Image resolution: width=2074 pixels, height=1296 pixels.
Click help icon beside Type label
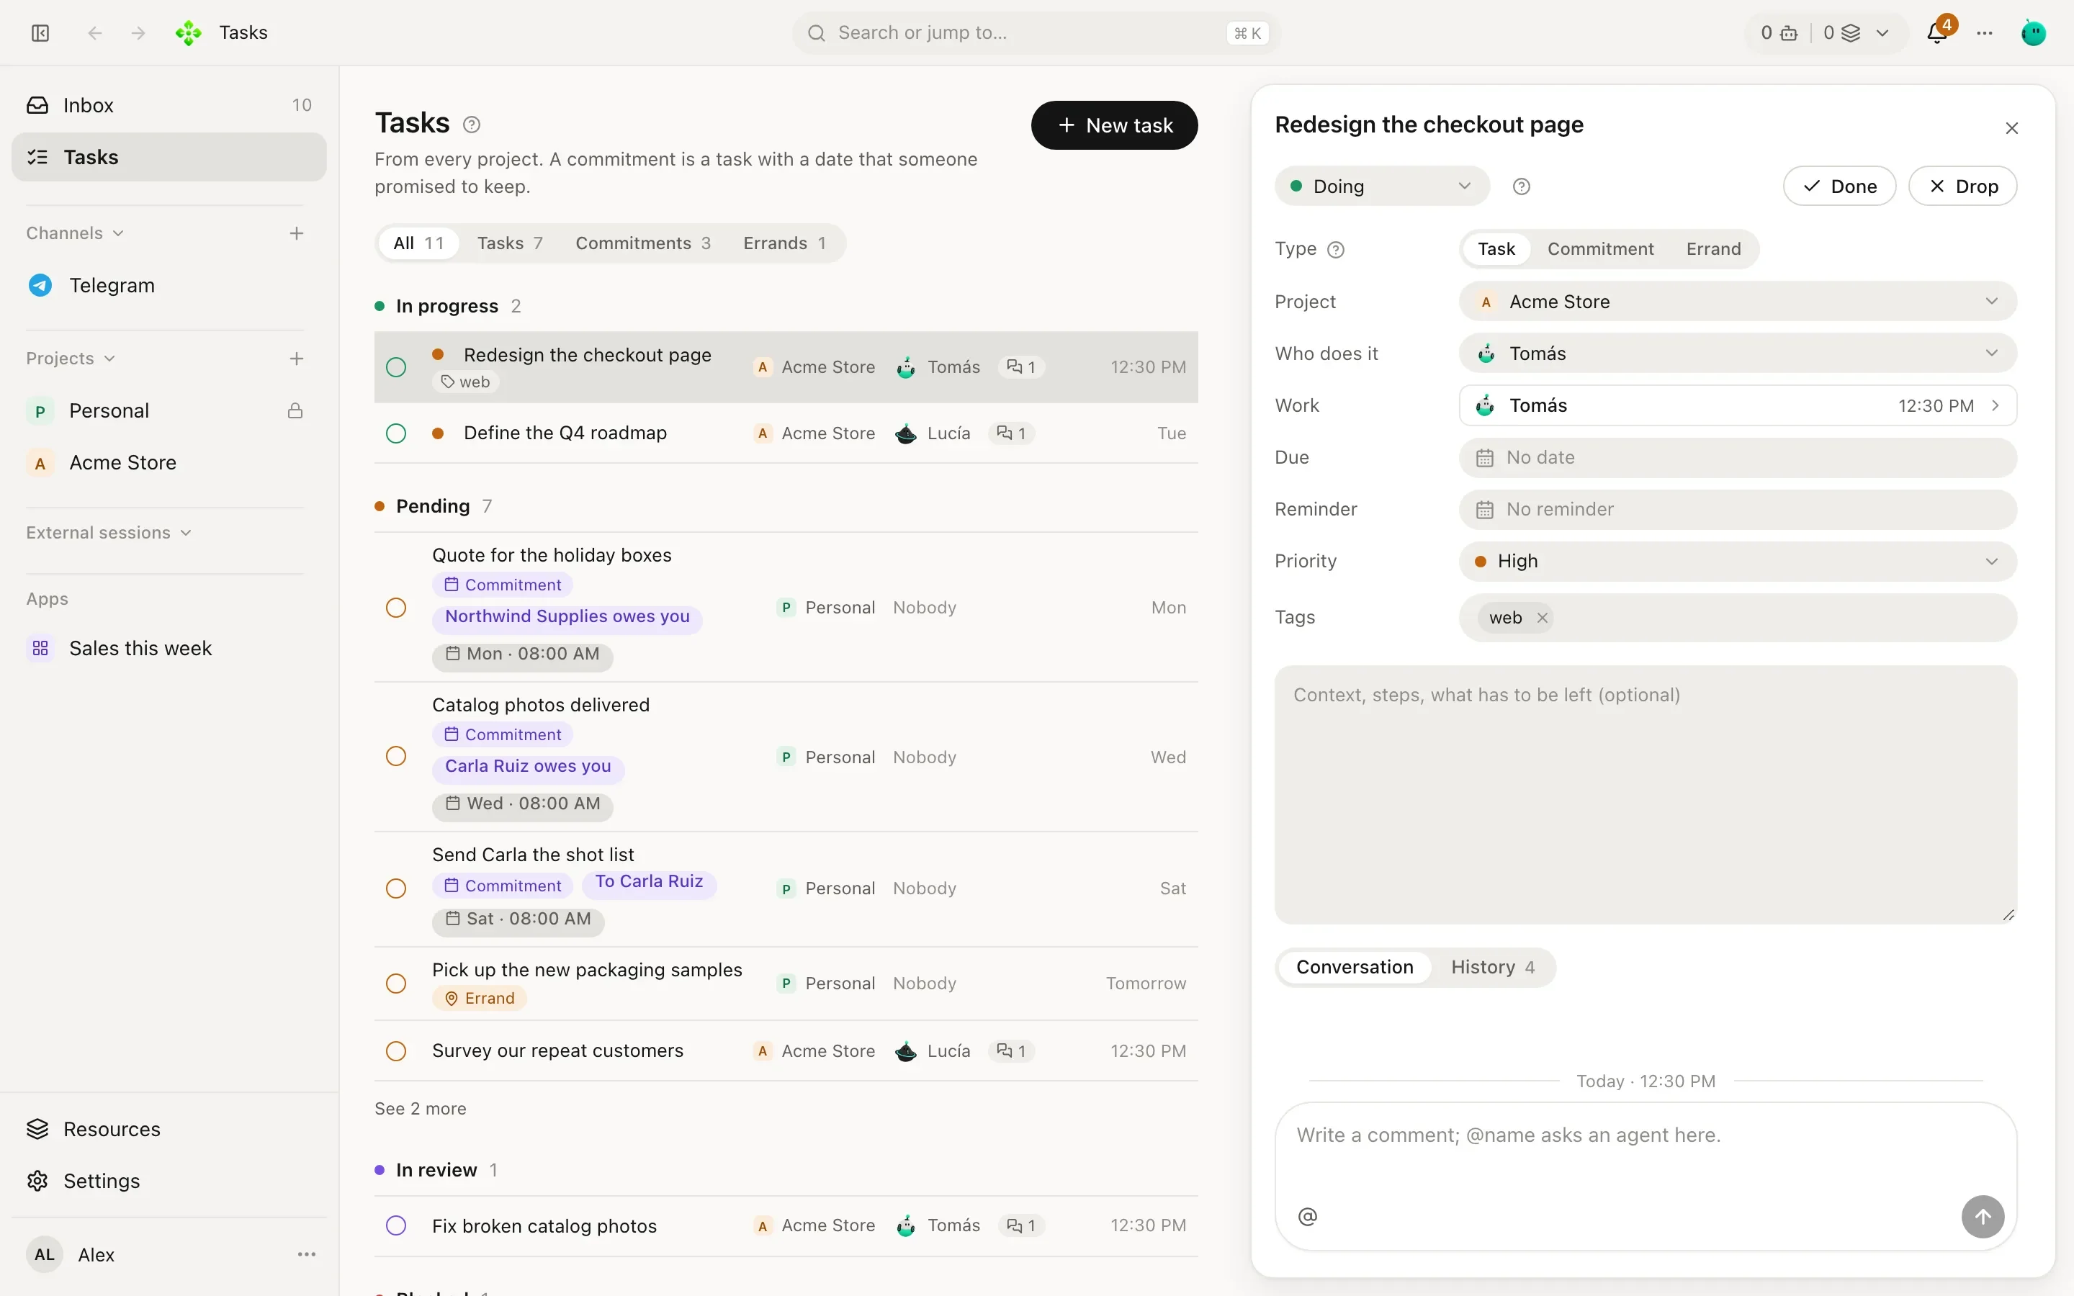(x=1336, y=249)
